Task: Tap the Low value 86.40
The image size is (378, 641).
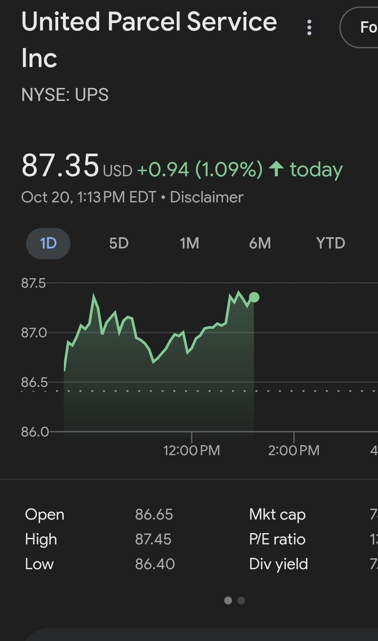Action: point(155,564)
